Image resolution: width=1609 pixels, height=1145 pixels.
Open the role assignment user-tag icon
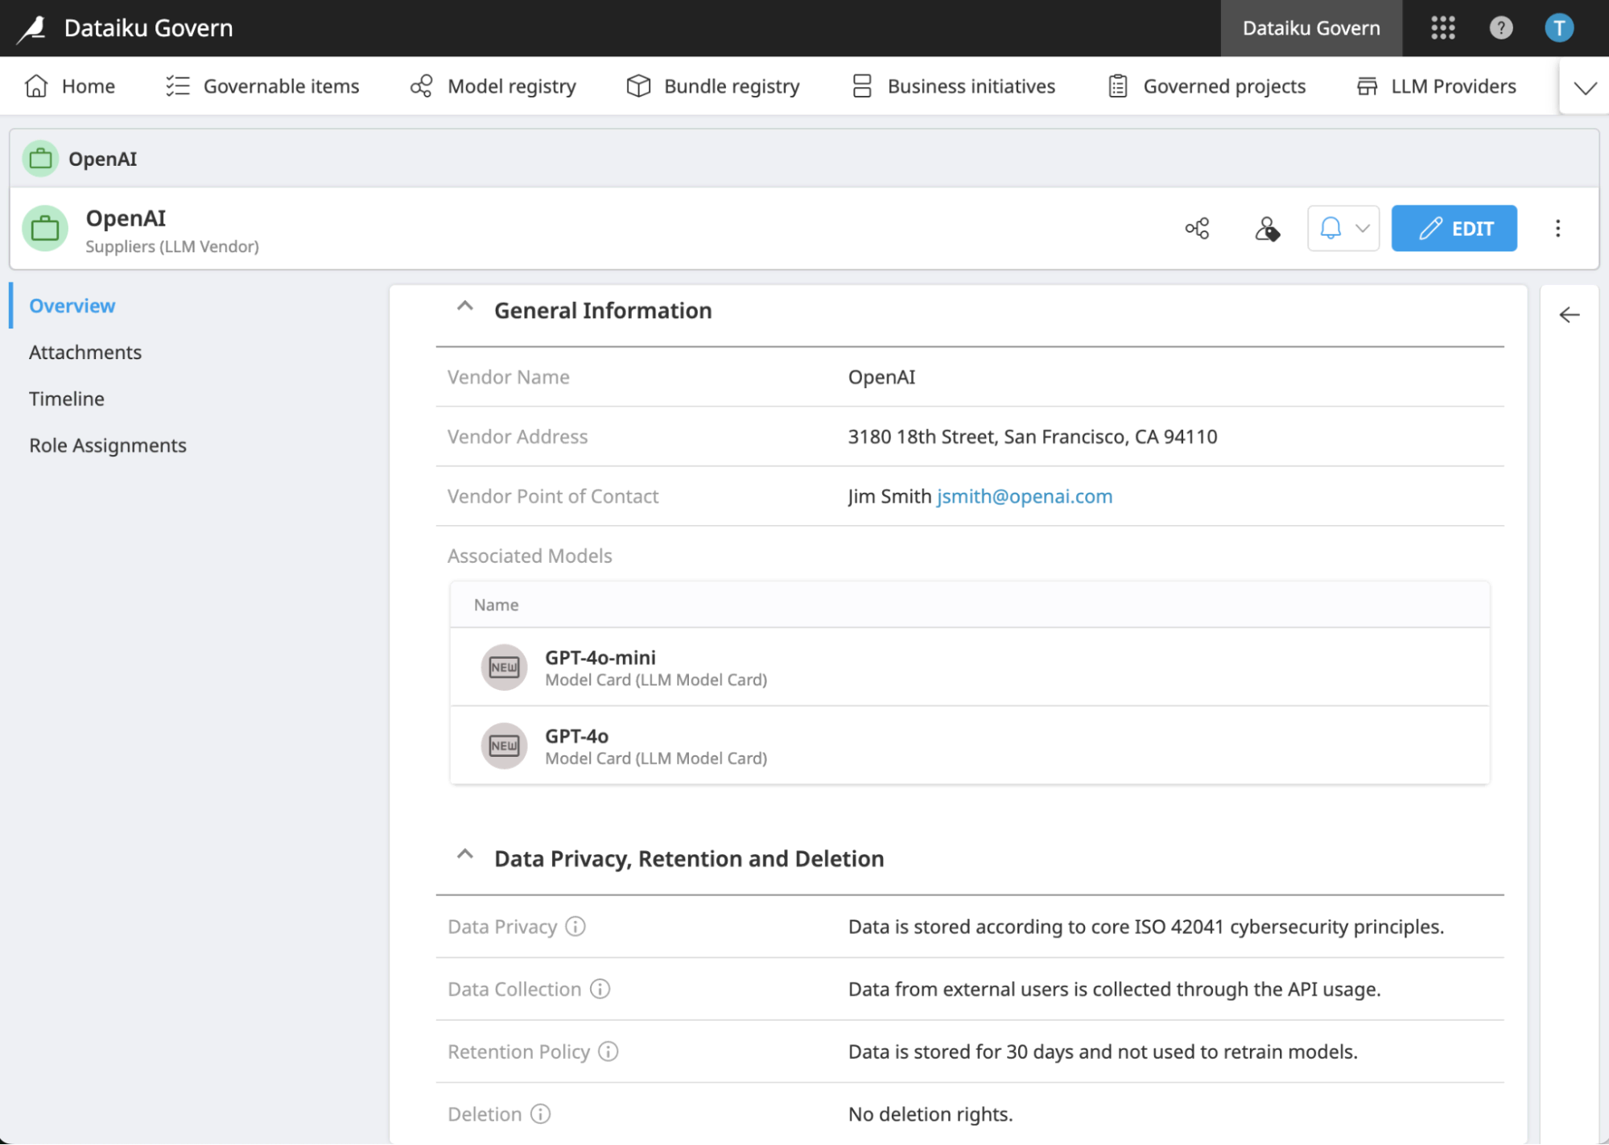[x=1267, y=229]
